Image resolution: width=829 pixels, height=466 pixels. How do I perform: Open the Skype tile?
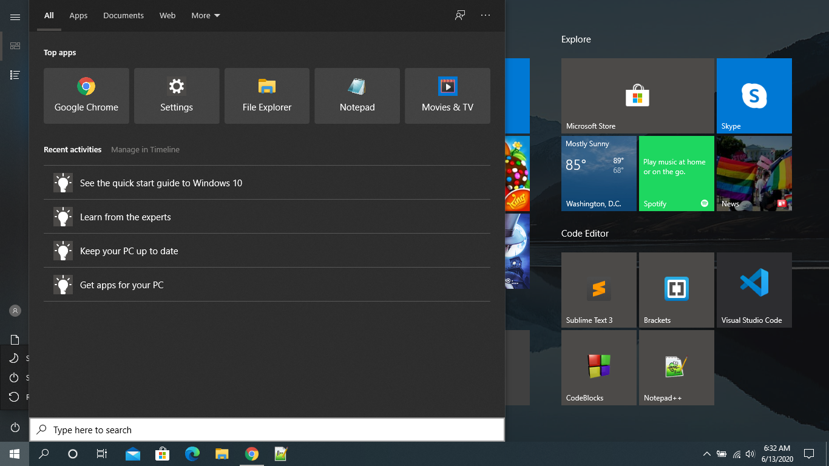(x=754, y=96)
